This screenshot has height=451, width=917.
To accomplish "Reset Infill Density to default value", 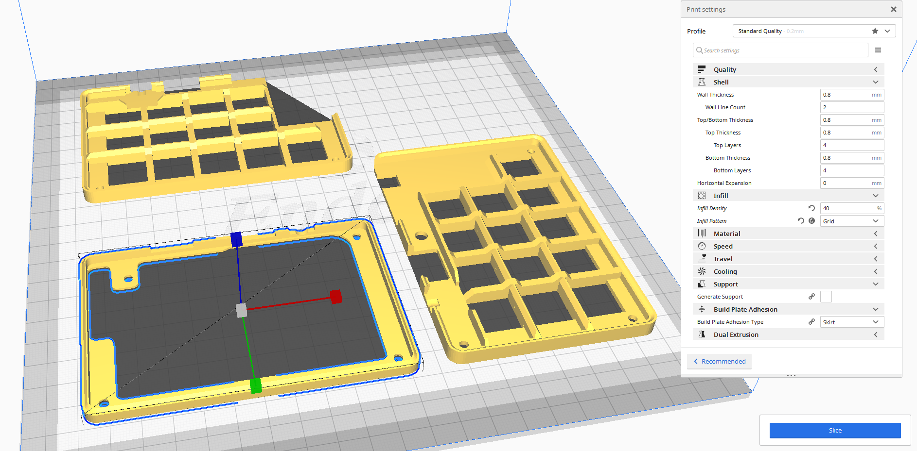I will pyautogui.click(x=811, y=208).
